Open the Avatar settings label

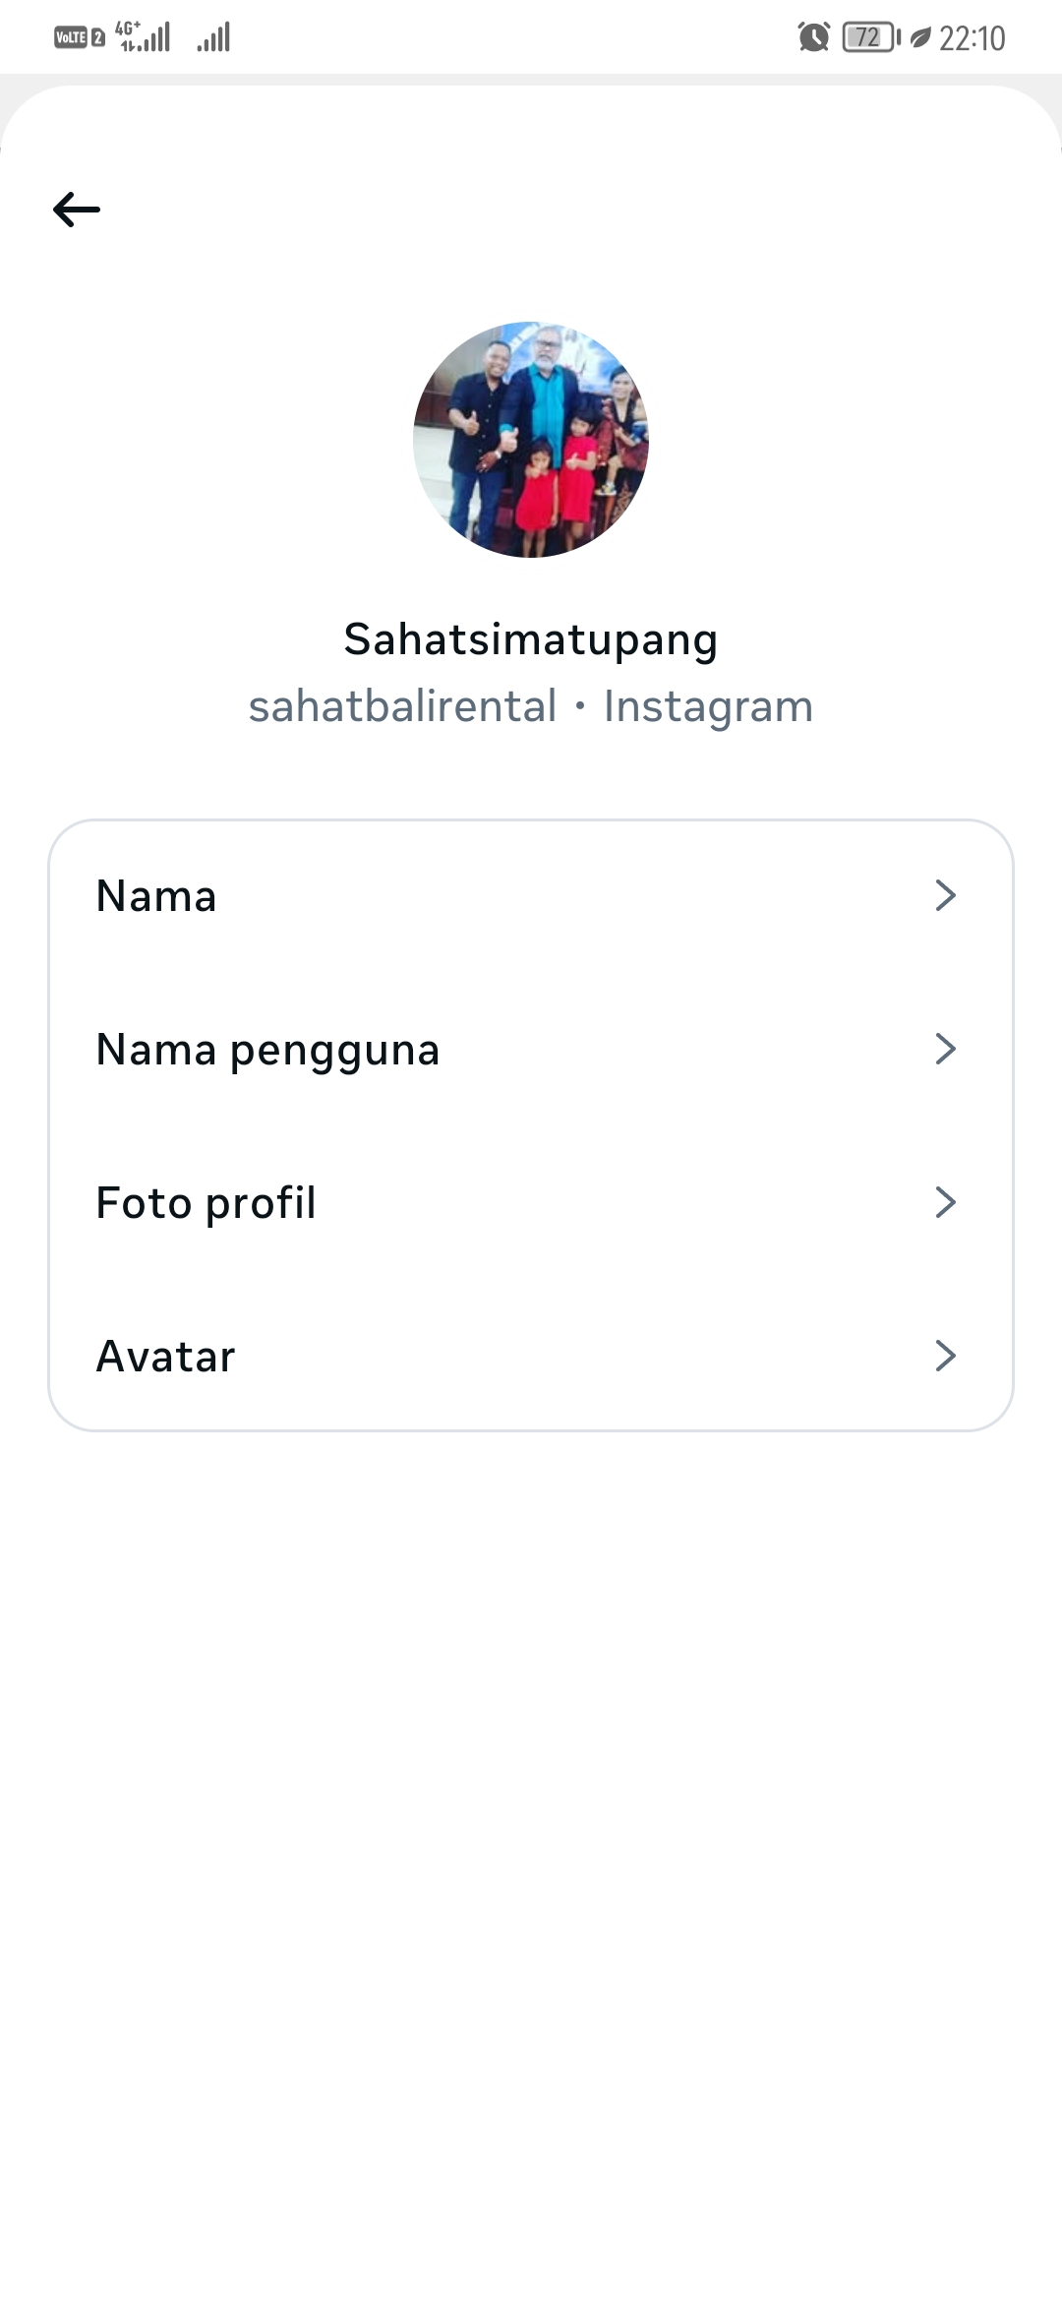165,1357
